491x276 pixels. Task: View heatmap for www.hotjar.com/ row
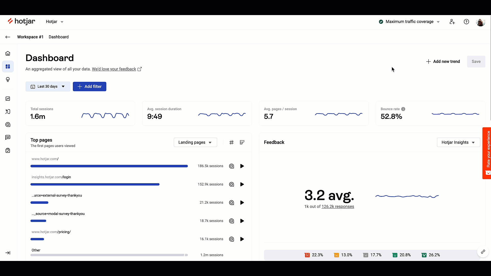(231, 166)
